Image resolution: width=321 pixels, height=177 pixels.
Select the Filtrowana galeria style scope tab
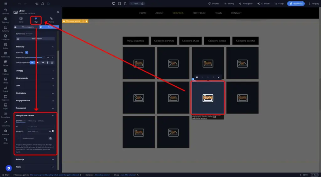26,27
